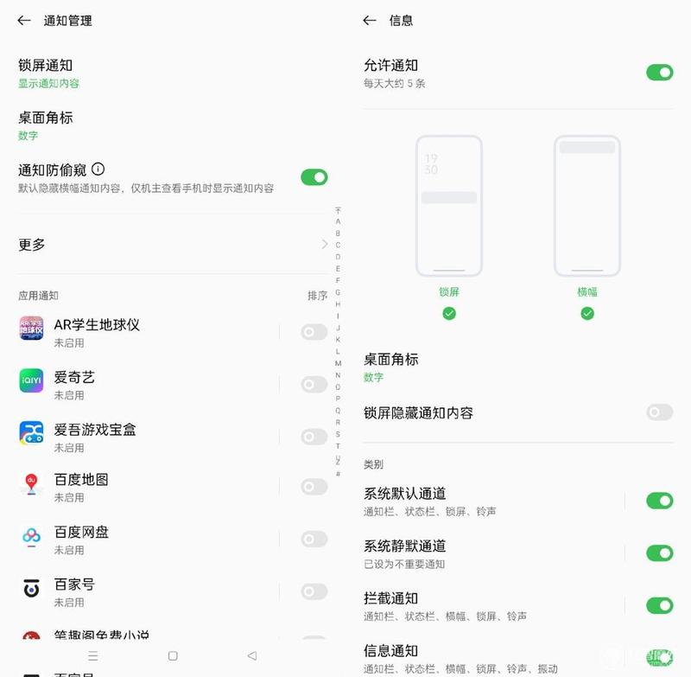The height and width of the screenshot is (677, 691).
Task: Tap the 排序 sort button
Action: pyautogui.click(x=317, y=296)
